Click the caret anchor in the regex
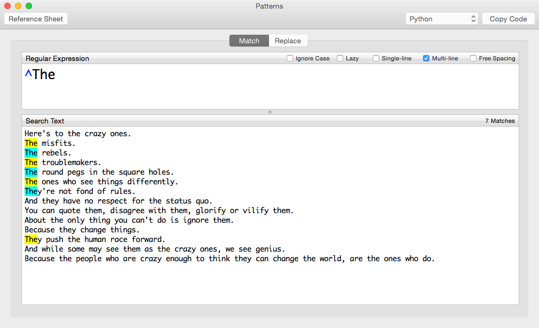The image size is (539, 328). [28, 73]
